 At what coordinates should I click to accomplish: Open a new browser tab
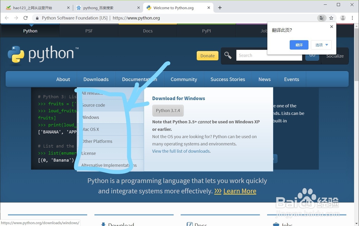tap(220, 8)
